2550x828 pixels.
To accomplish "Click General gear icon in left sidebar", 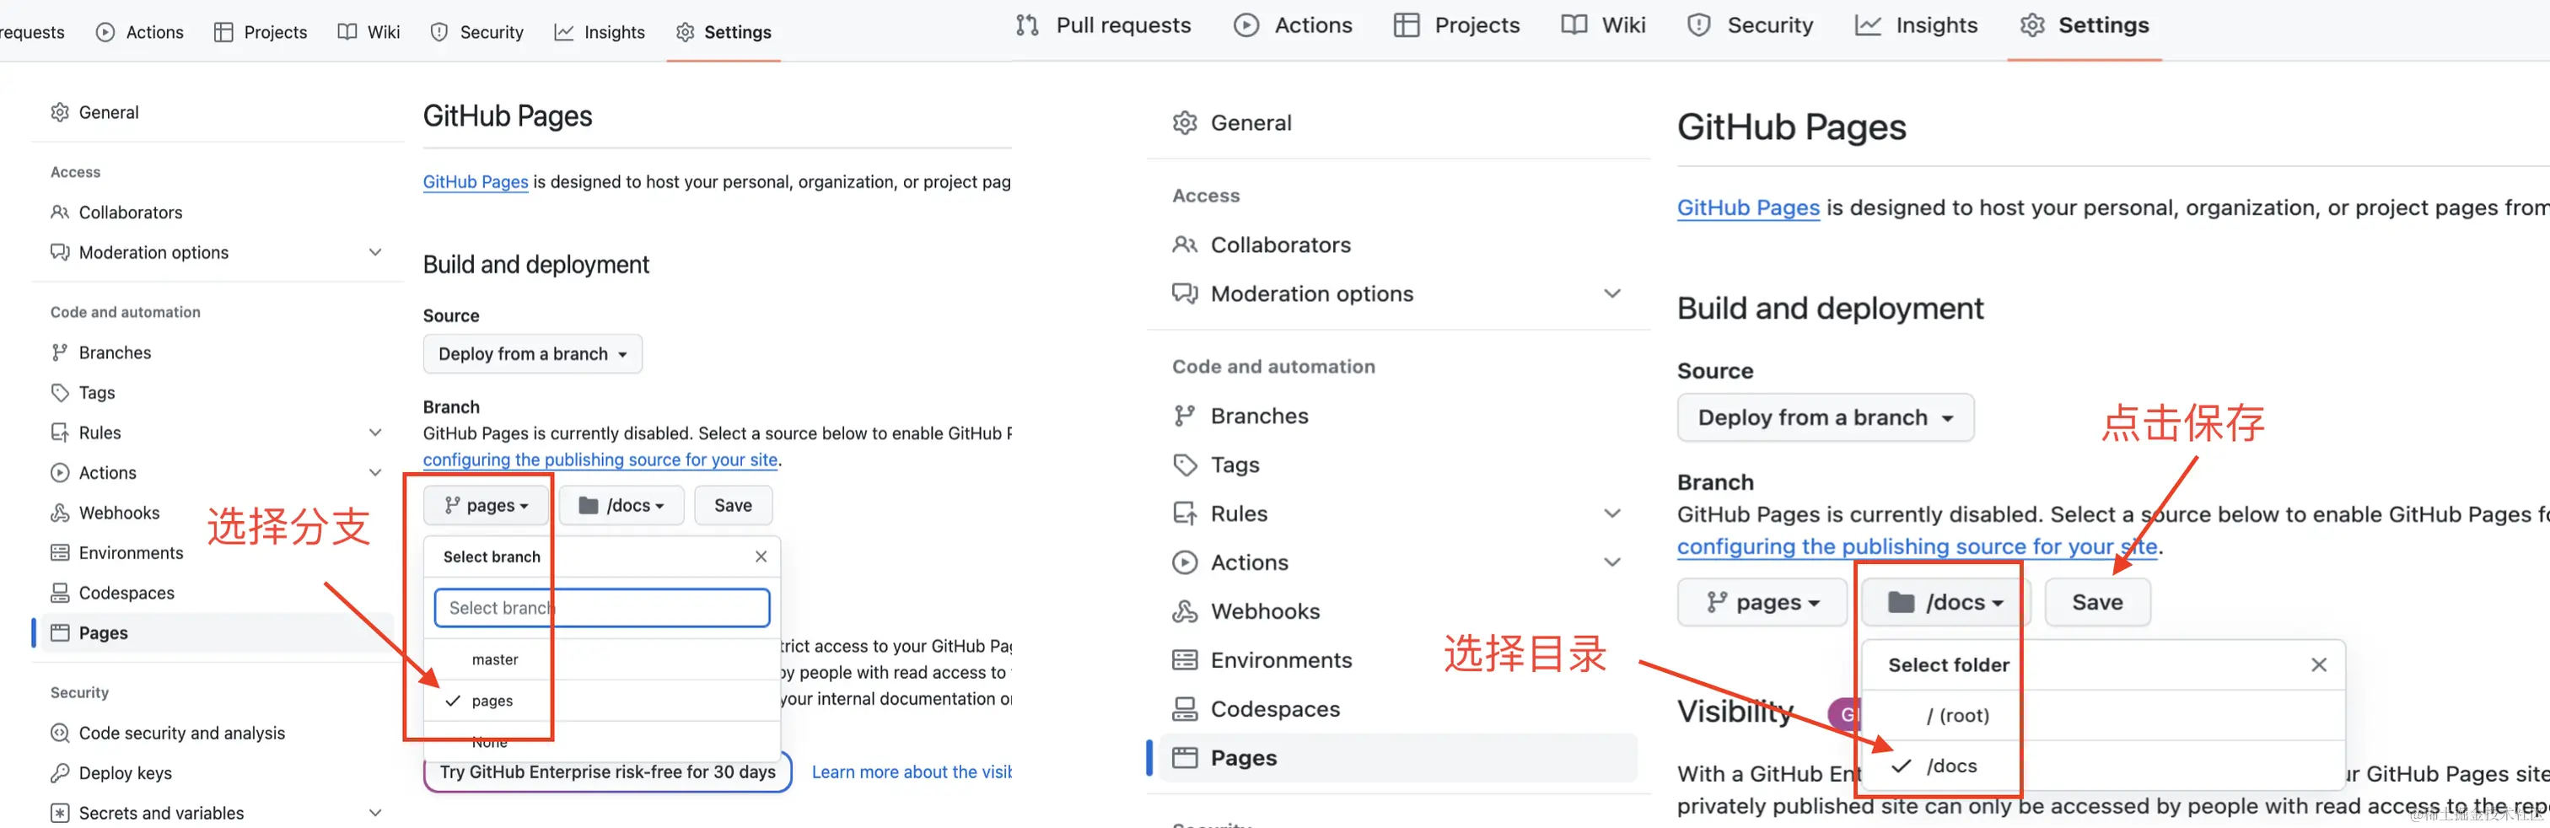I will [61, 112].
